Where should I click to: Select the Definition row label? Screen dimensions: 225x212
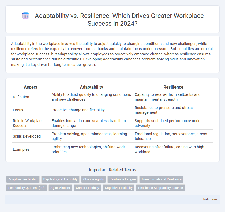tap(21, 97)
